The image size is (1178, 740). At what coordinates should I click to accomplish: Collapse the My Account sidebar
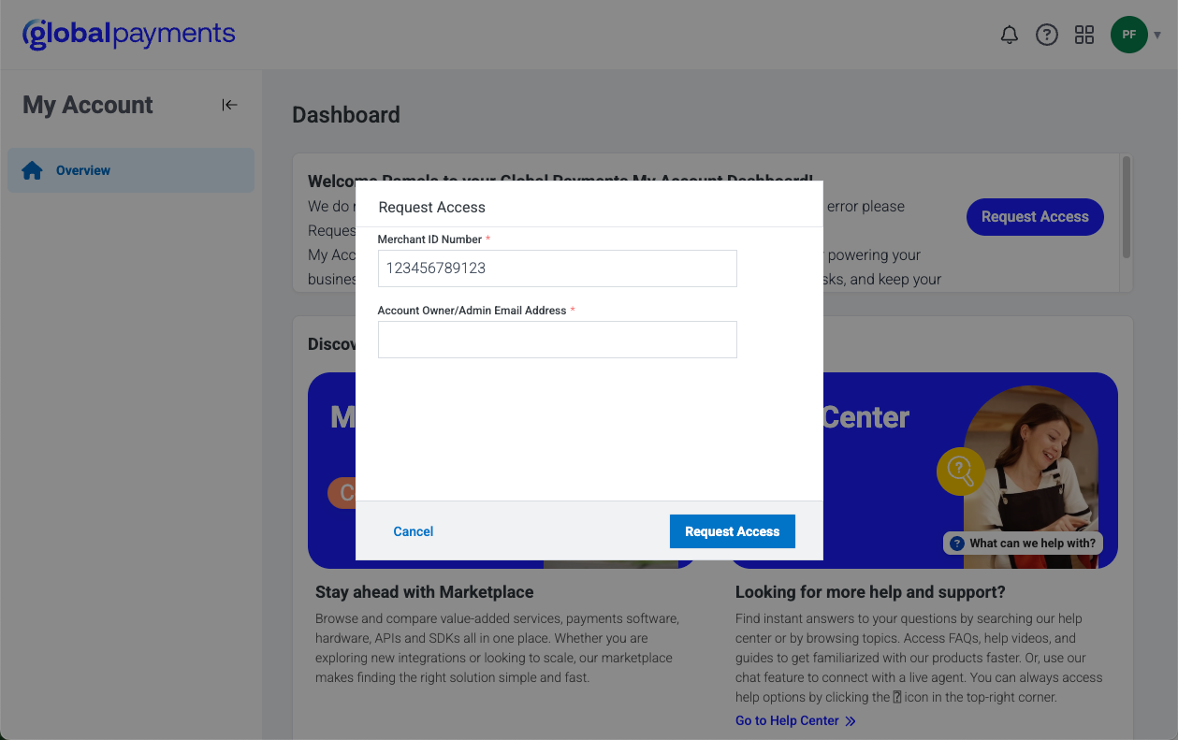(x=229, y=105)
